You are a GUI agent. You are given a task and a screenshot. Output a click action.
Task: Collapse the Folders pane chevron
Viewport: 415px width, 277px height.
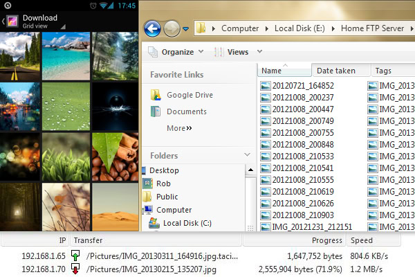tap(247, 156)
